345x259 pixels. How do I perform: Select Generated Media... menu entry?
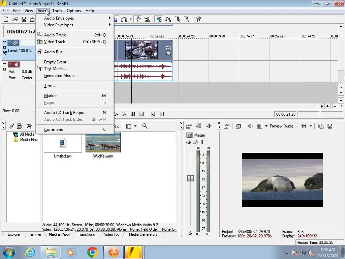(75, 76)
